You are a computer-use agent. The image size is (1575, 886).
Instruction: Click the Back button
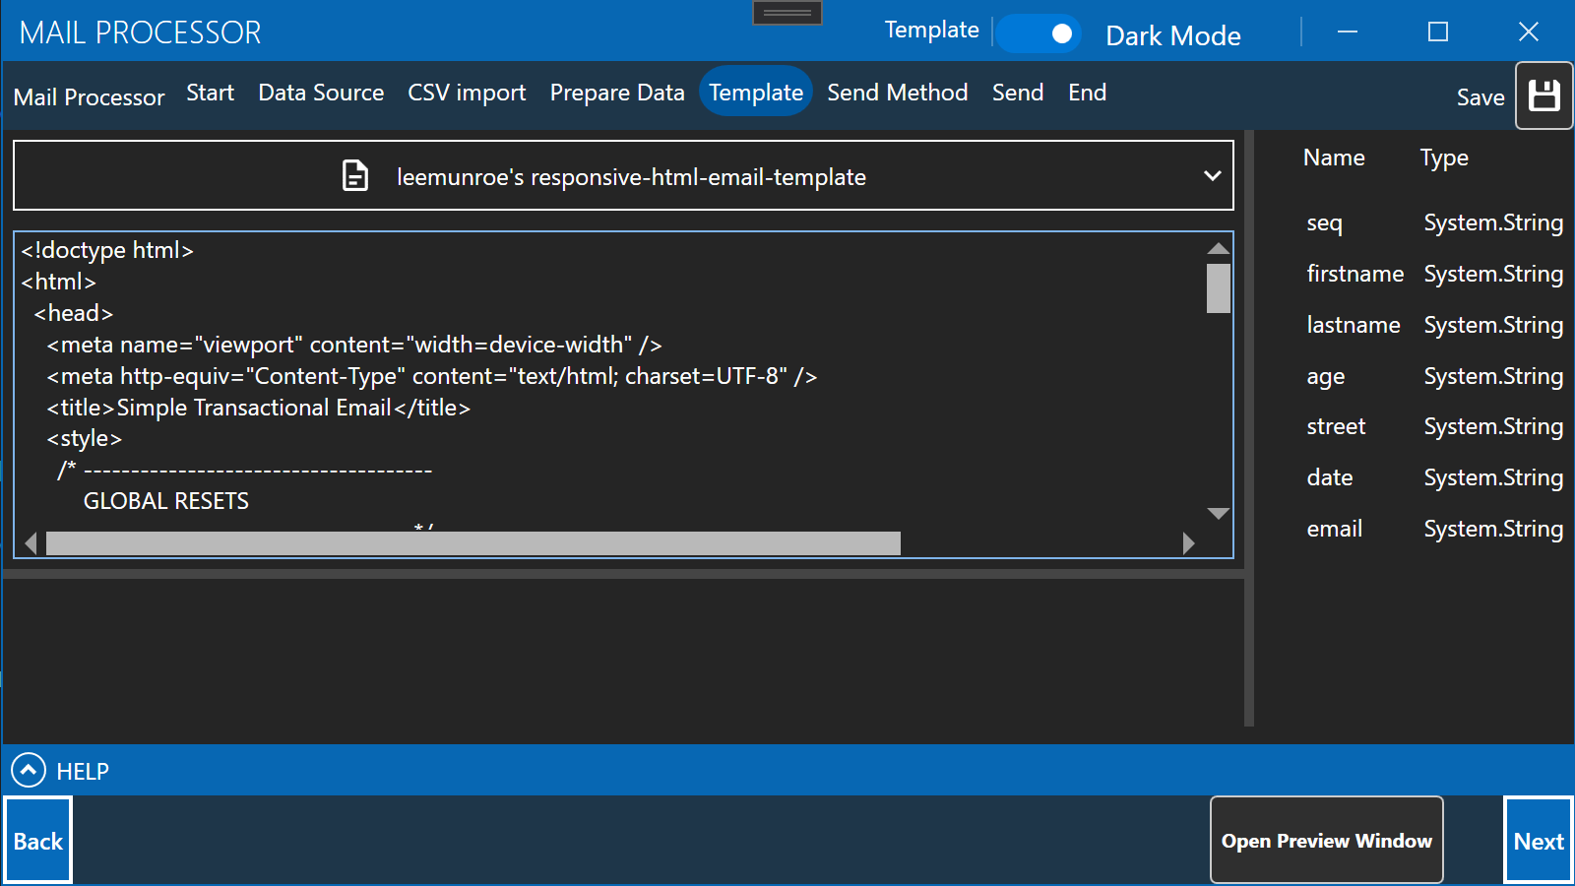38,840
